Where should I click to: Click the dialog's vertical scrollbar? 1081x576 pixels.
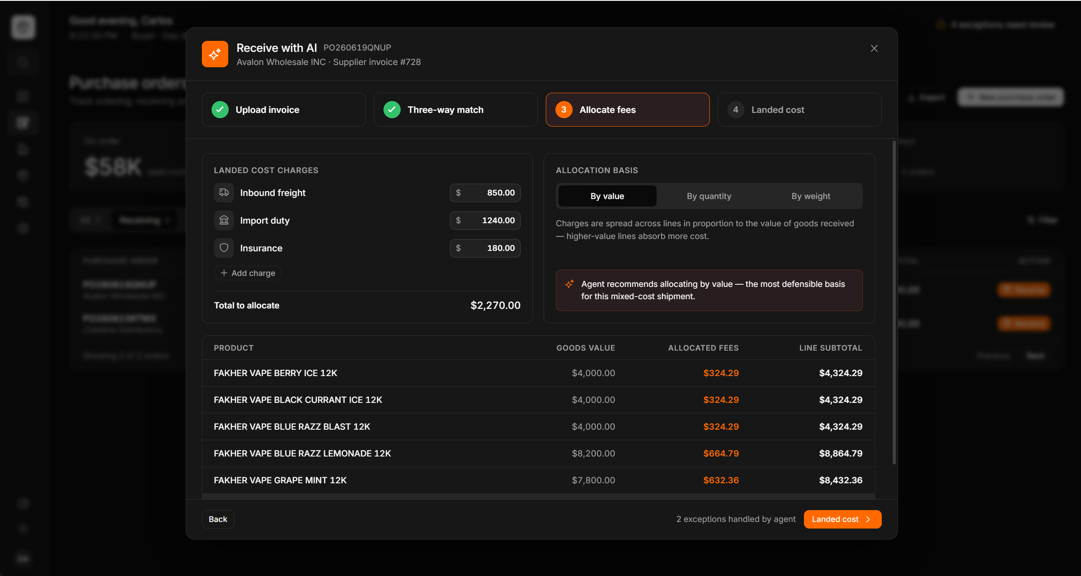pos(894,302)
